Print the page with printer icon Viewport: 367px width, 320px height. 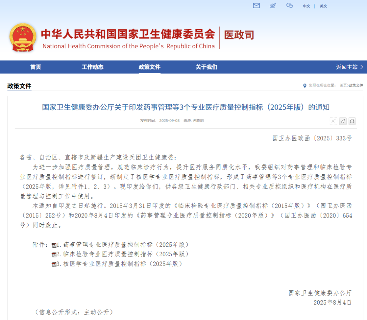point(352,121)
